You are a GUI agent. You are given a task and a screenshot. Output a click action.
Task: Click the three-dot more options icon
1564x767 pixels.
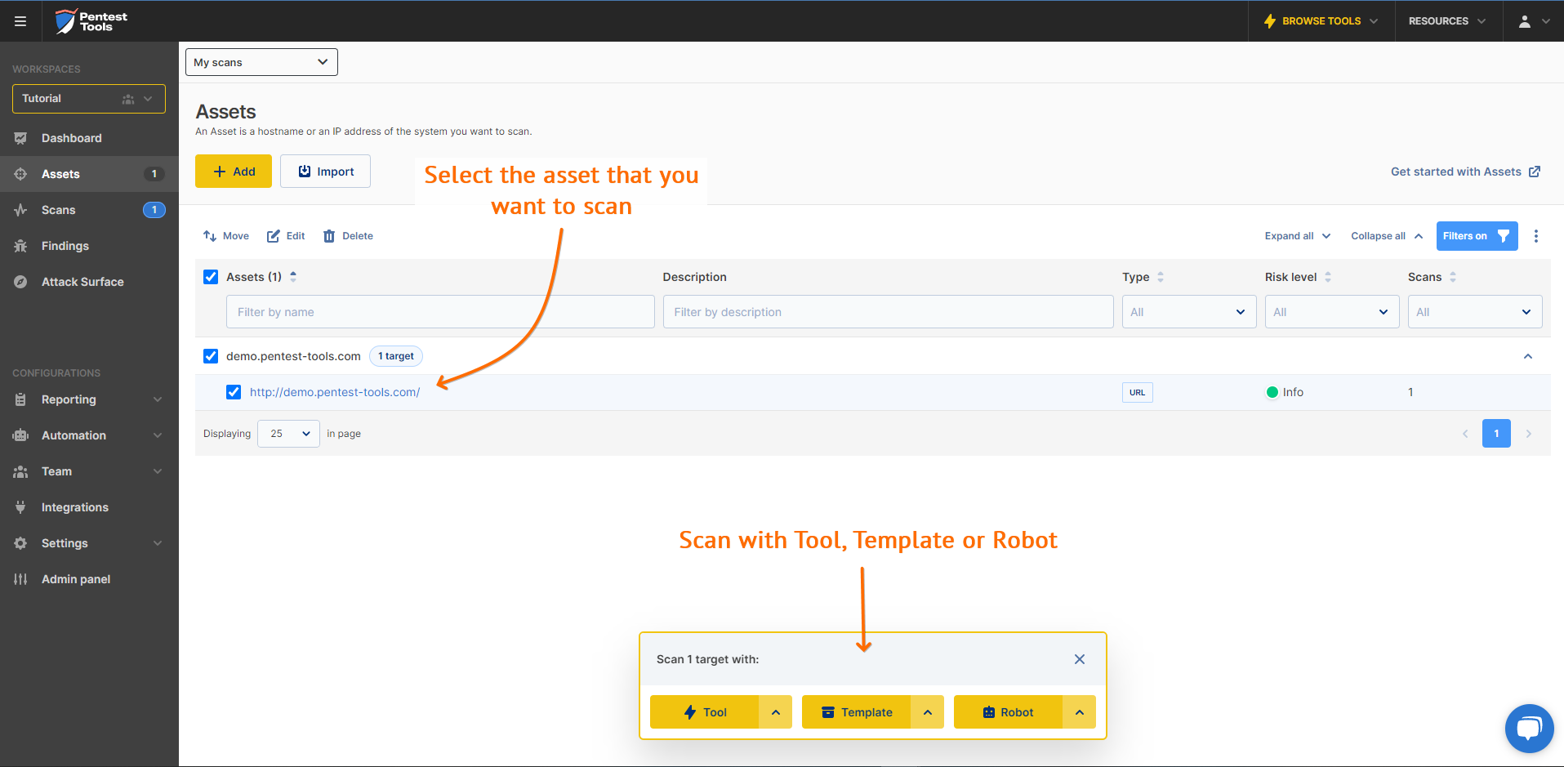pyautogui.click(x=1536, y=236)
